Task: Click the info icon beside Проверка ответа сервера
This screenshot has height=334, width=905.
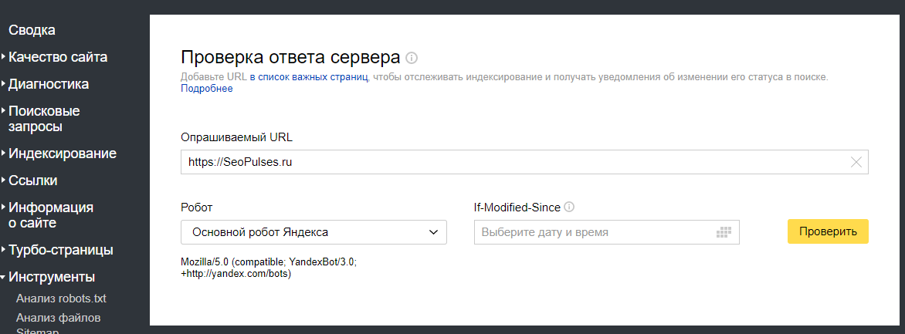Action: [x=412, y=59]
